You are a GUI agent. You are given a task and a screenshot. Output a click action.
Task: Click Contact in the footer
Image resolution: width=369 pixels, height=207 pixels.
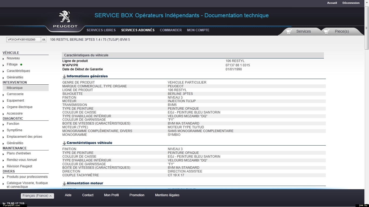pyautogui.click(x=88, y=195)
